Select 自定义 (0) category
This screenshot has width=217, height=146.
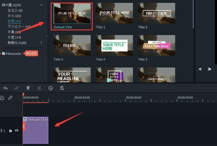click(15, 10)
